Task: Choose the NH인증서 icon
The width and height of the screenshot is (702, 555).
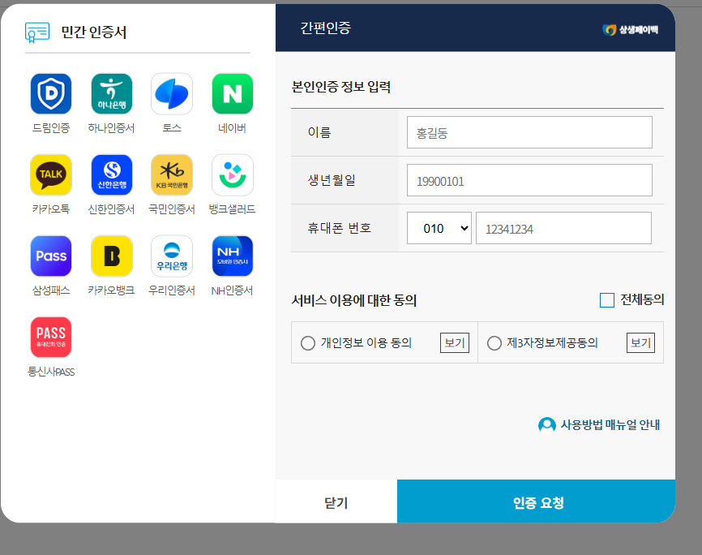Action: pyautogui.click(x=233, y=256)
